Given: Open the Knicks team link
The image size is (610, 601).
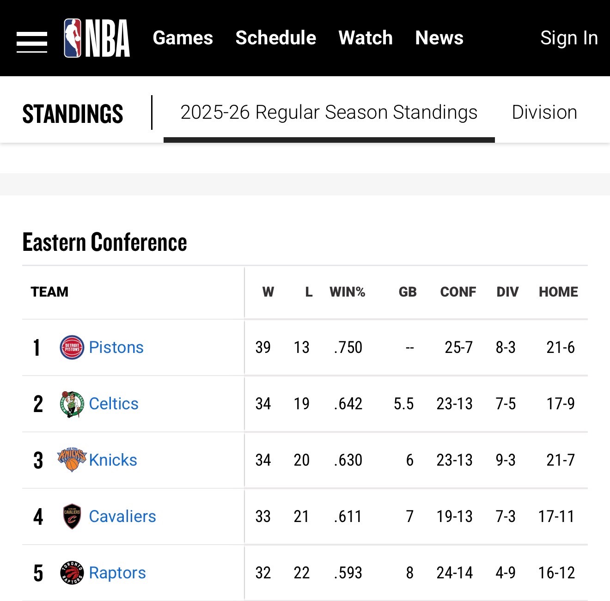Looking at the screenshot, I should click(113, 460).
